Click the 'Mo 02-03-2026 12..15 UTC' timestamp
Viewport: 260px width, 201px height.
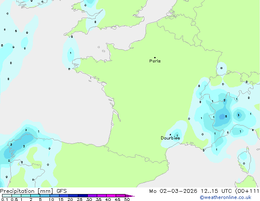point(191,191)
